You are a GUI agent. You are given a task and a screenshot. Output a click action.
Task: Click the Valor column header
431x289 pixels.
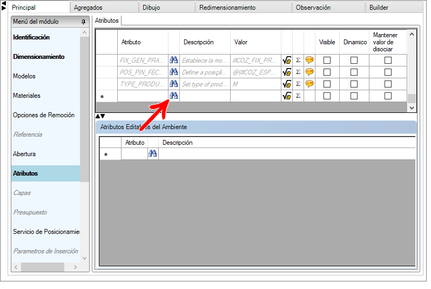pyautogui.click(x=255, y=42)
